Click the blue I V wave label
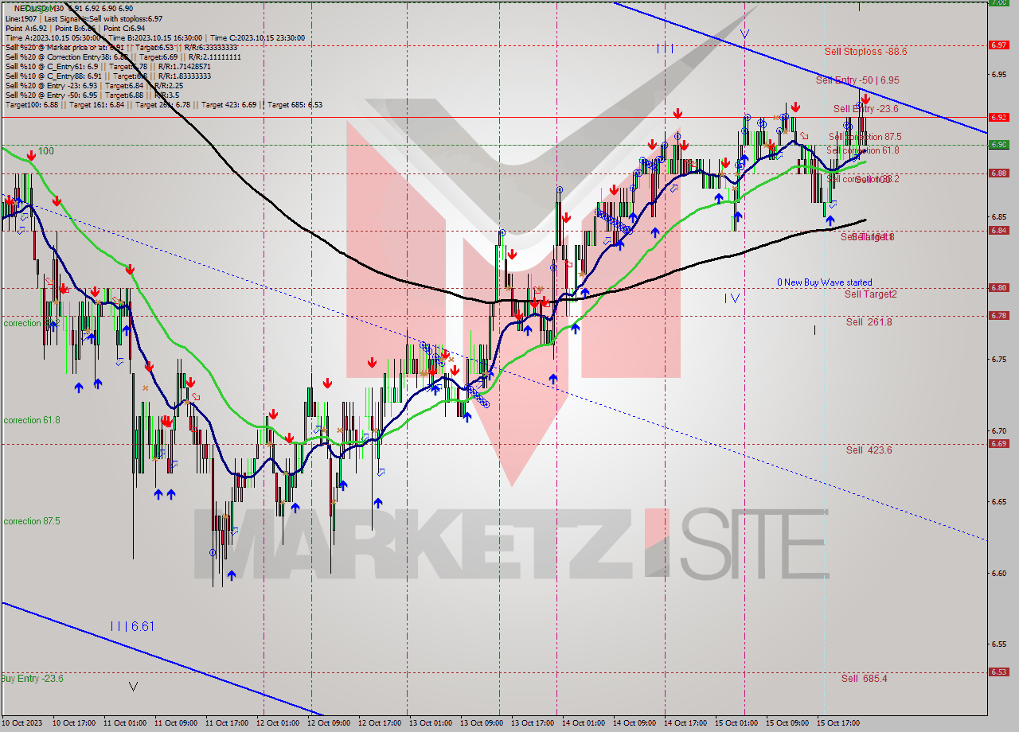The image size is (1019, 732). click(732, 298)
